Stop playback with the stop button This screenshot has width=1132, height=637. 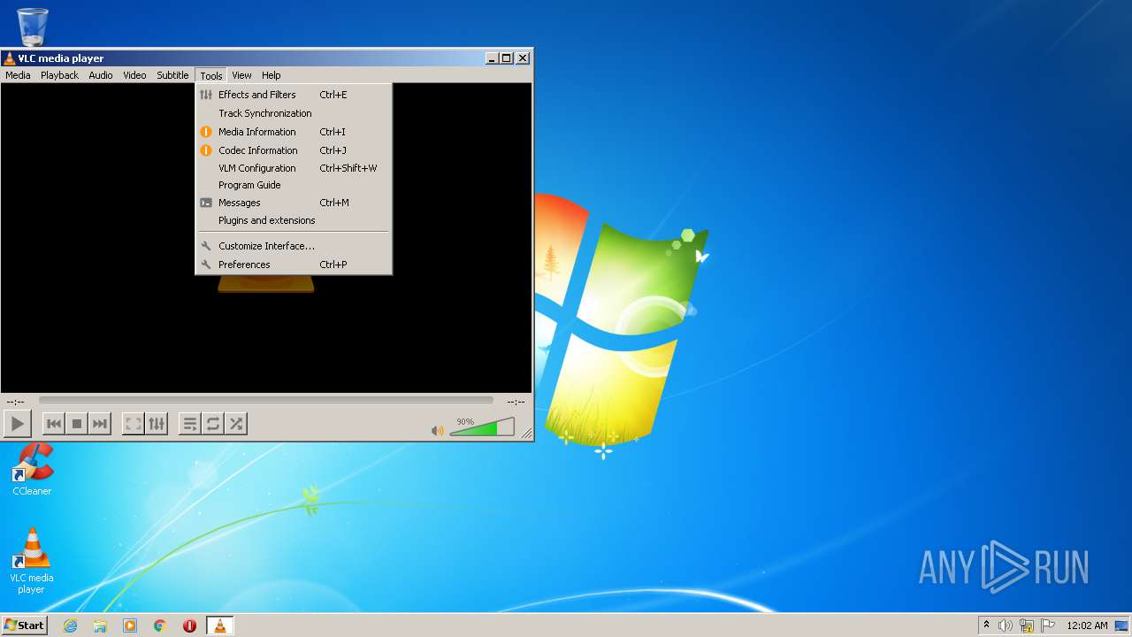(x=77, y=424)
